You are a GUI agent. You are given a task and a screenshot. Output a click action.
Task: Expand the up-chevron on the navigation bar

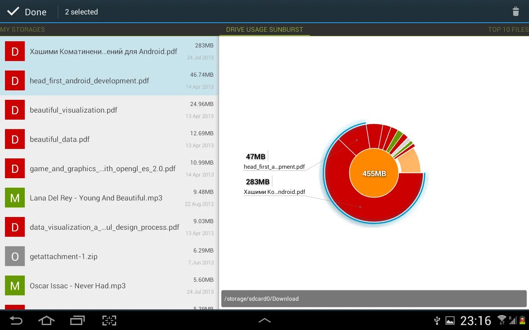coord(264,321)
